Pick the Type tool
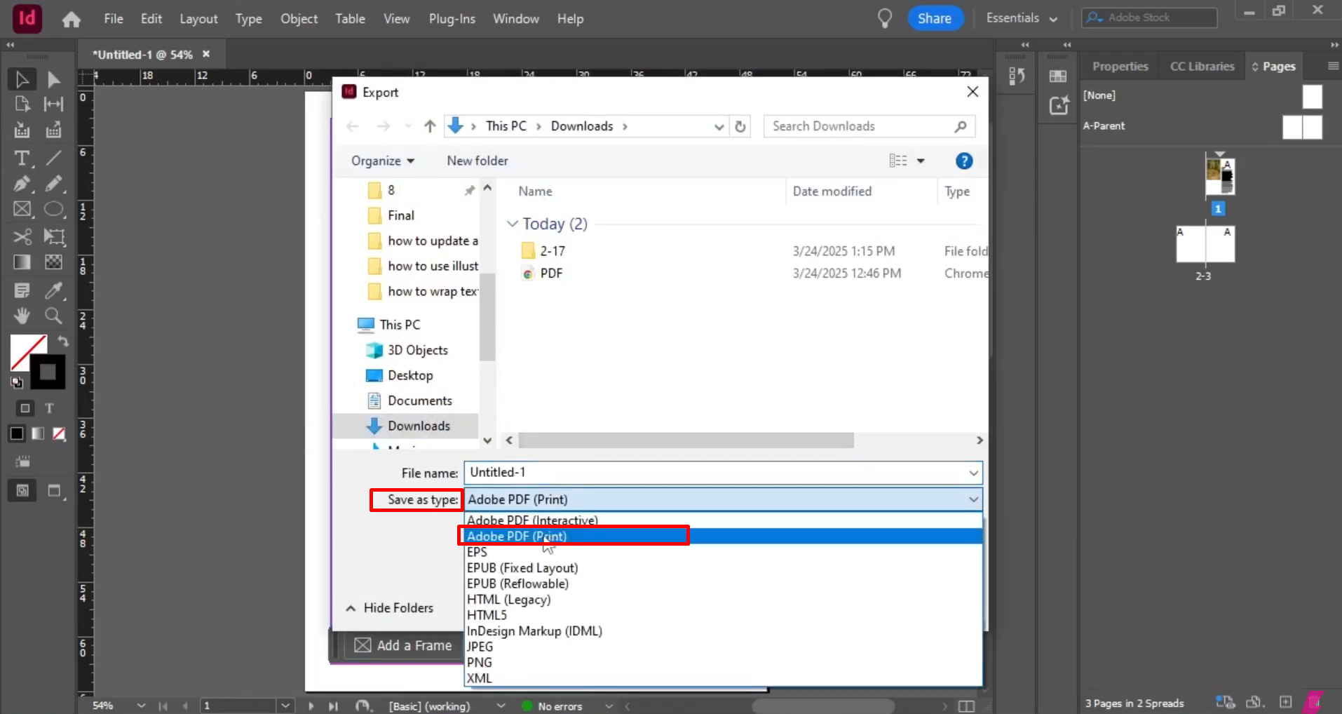This screenshot has height=714, width=1342. (22, 159)
